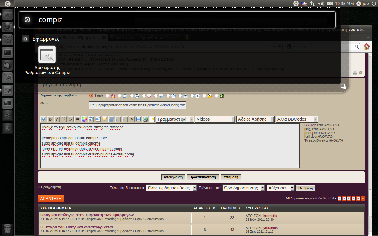Click the Προεπισκόπηση preview button
This screenshot has height=236, width=378.
203,177
